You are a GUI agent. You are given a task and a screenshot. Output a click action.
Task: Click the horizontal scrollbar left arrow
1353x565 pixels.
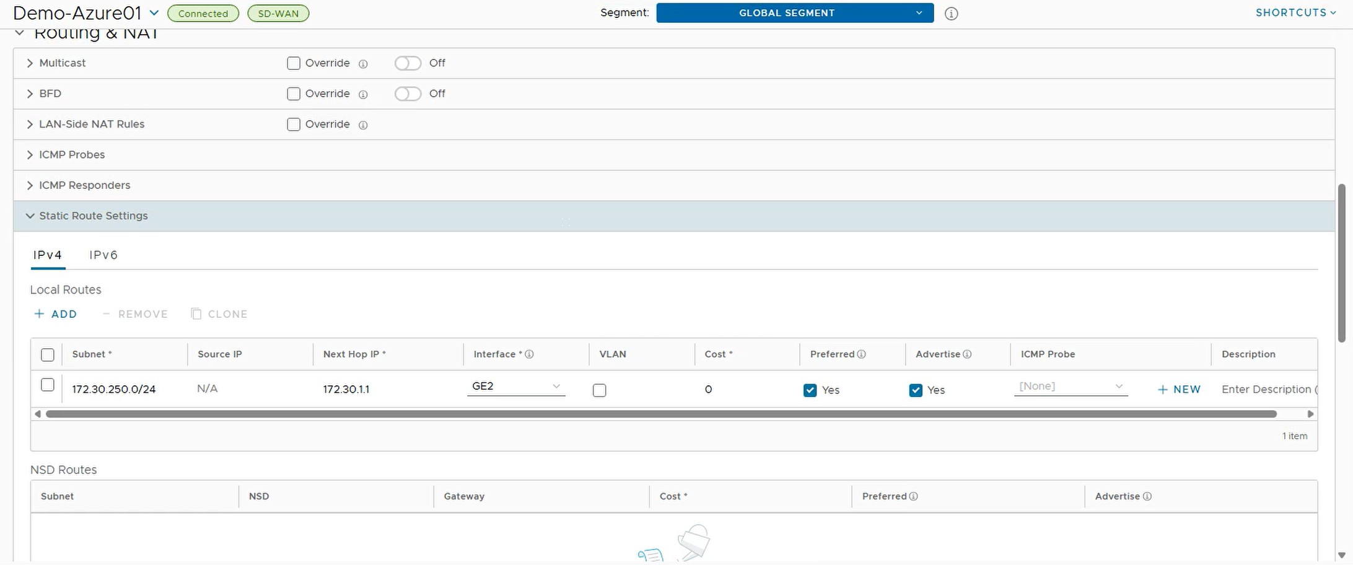[x=38, y=414]
